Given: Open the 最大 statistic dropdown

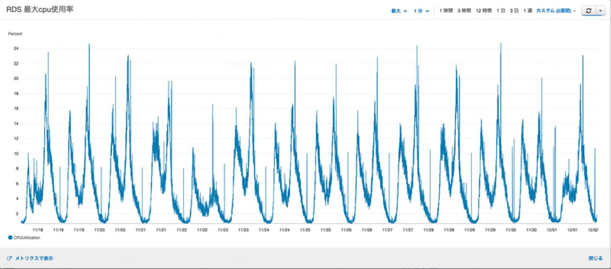Looking at the screenshot, I should pyautogui.click(x=399, y=11).
